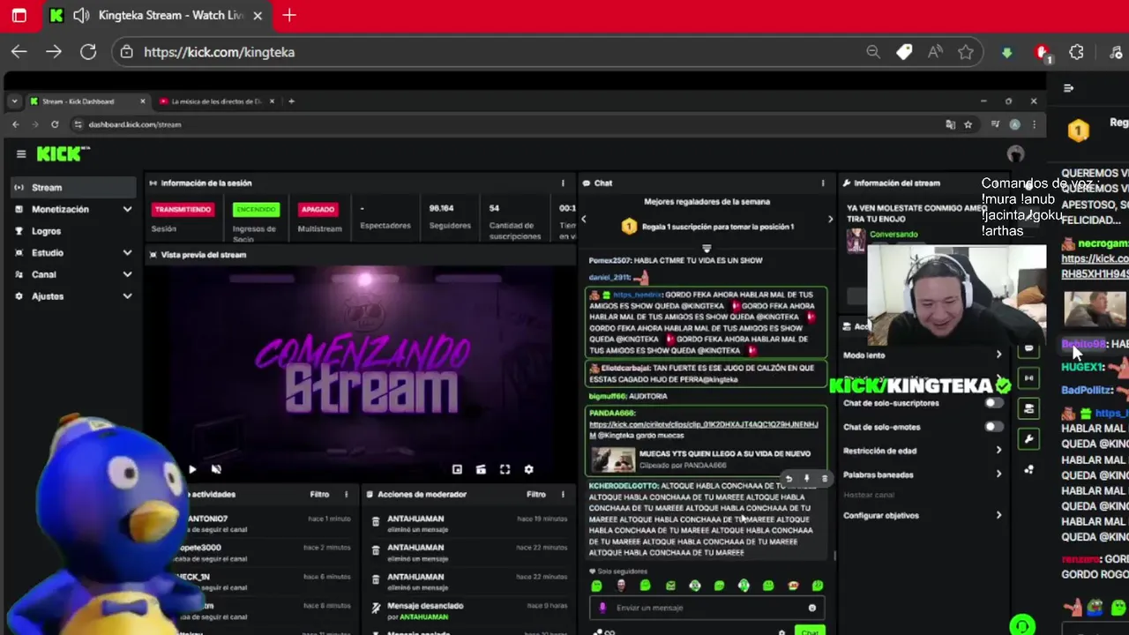Click trash icon of 19-minute ANTAHUAMAN action
This screenshot has height=635, width=1129.
coord(376,523)
